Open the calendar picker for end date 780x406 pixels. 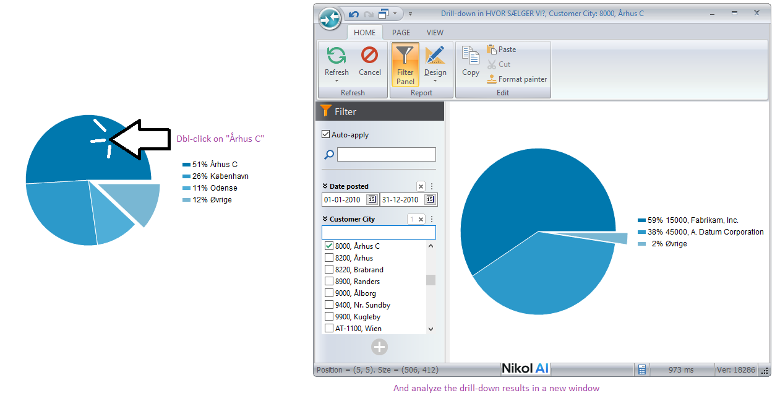[430, 199]
